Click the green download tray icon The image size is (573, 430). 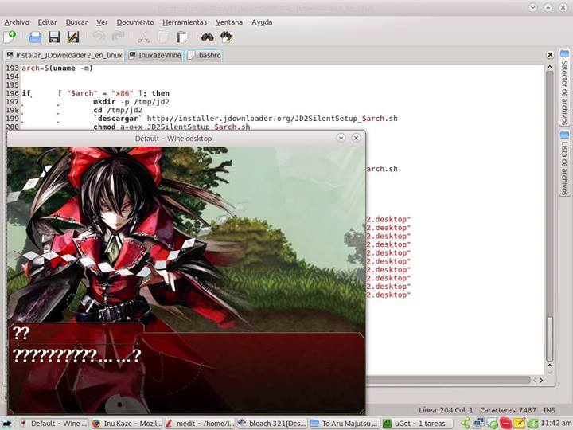532,424
